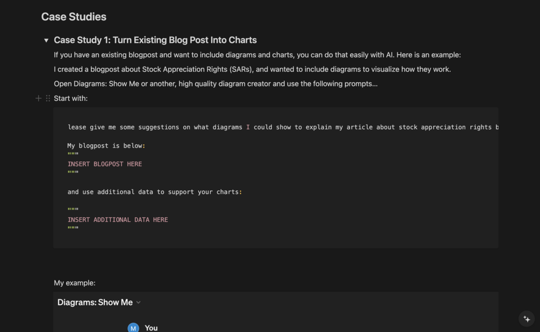Screen dimensions: 540x332
Task: Collapse the Case Study 1 toggle triangle
Action: 46,40
